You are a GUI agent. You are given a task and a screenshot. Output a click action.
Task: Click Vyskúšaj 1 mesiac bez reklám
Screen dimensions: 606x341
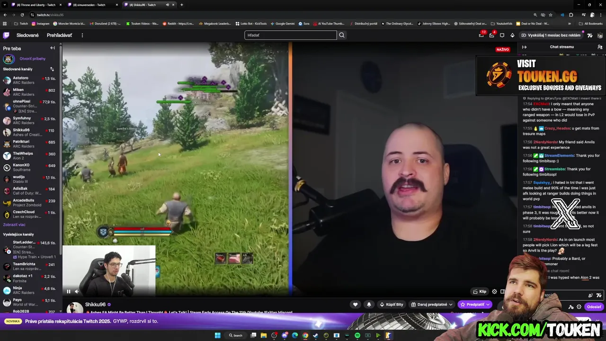551,35
